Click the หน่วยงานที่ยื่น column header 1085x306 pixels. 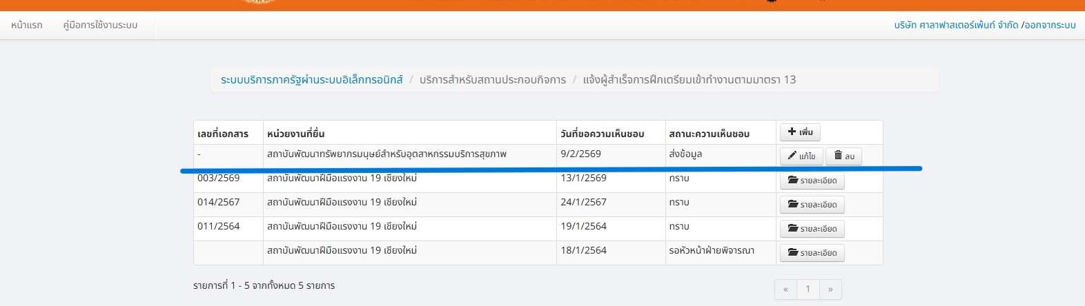click(x=295, y=134)
